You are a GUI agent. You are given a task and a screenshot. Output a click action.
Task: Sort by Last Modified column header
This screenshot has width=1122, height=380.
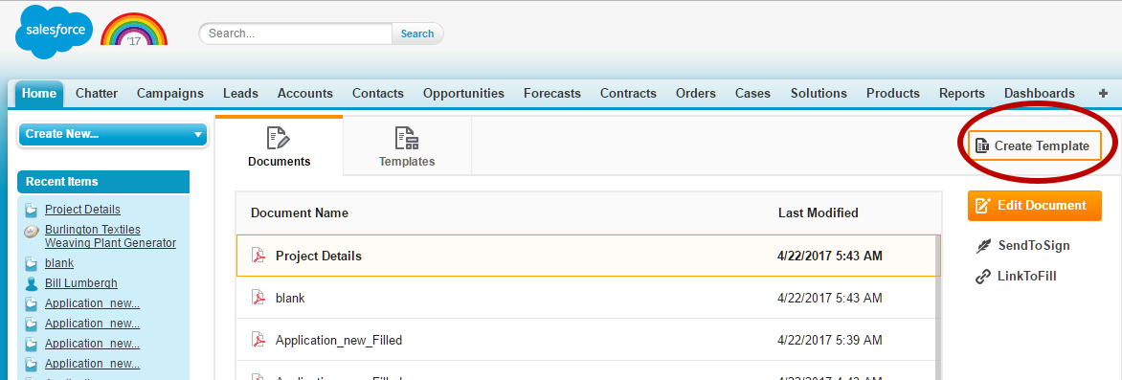(818, 212)
